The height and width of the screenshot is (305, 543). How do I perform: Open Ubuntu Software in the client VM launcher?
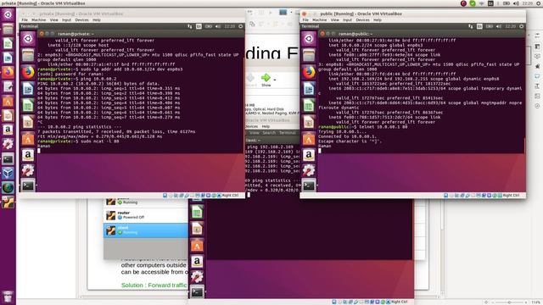pyautogui.click(x=197, y=245)
